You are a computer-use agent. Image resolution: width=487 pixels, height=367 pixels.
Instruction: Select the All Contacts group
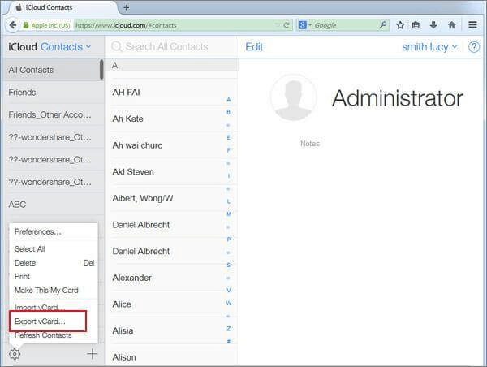click(x=52, y=70)
